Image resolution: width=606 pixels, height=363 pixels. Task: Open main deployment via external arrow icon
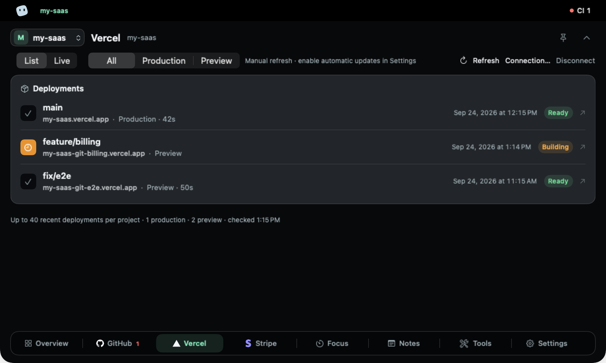583,113
